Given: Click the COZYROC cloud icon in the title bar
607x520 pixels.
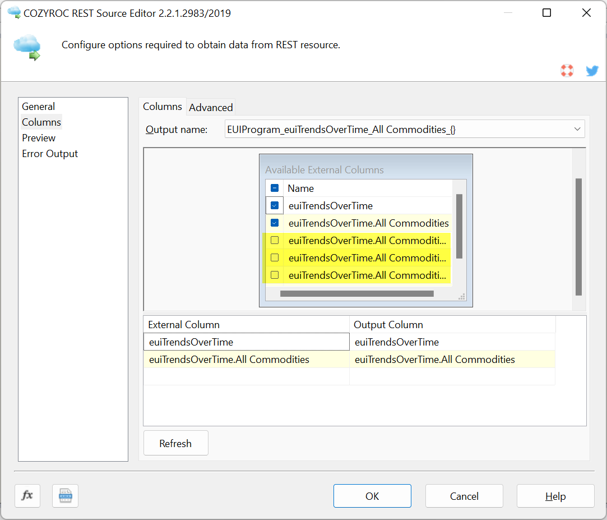Looking at the screenshot, I should click(15, 12).
